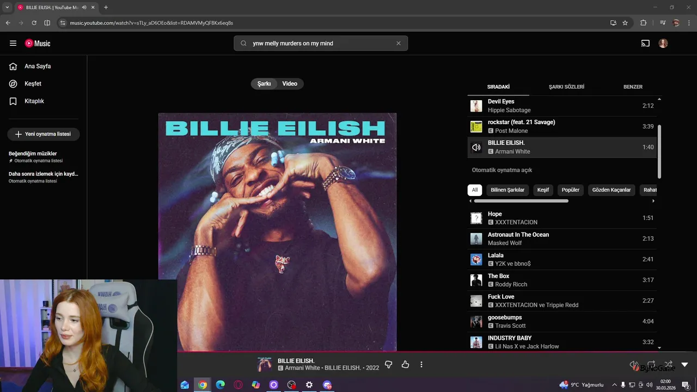Switch to Video mode
Screen dimensions: 697x392
(290, 84)
